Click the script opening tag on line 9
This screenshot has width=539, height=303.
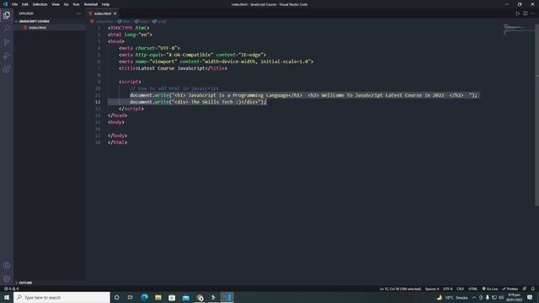(130, 82)
